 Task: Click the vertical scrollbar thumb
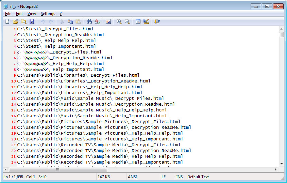point(282,34)
